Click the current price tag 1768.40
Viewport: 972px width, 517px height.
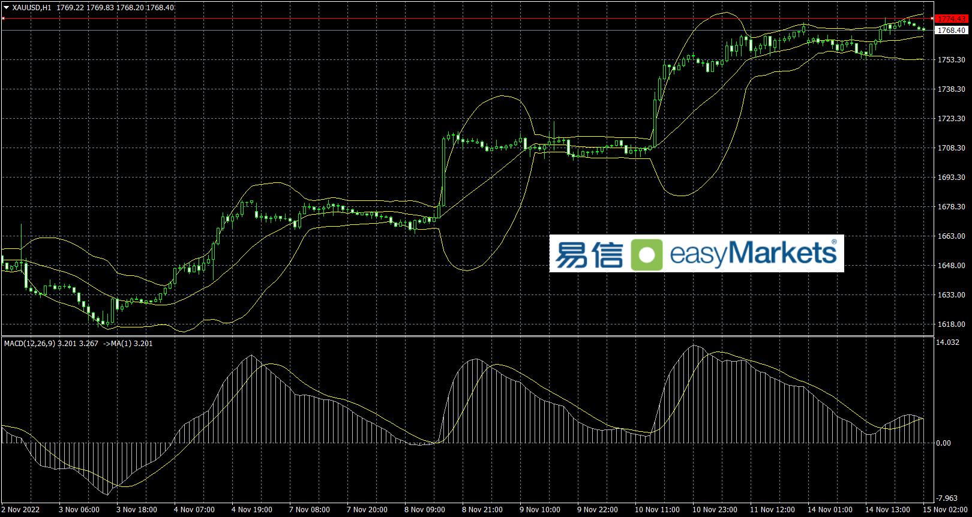point(952,30)
